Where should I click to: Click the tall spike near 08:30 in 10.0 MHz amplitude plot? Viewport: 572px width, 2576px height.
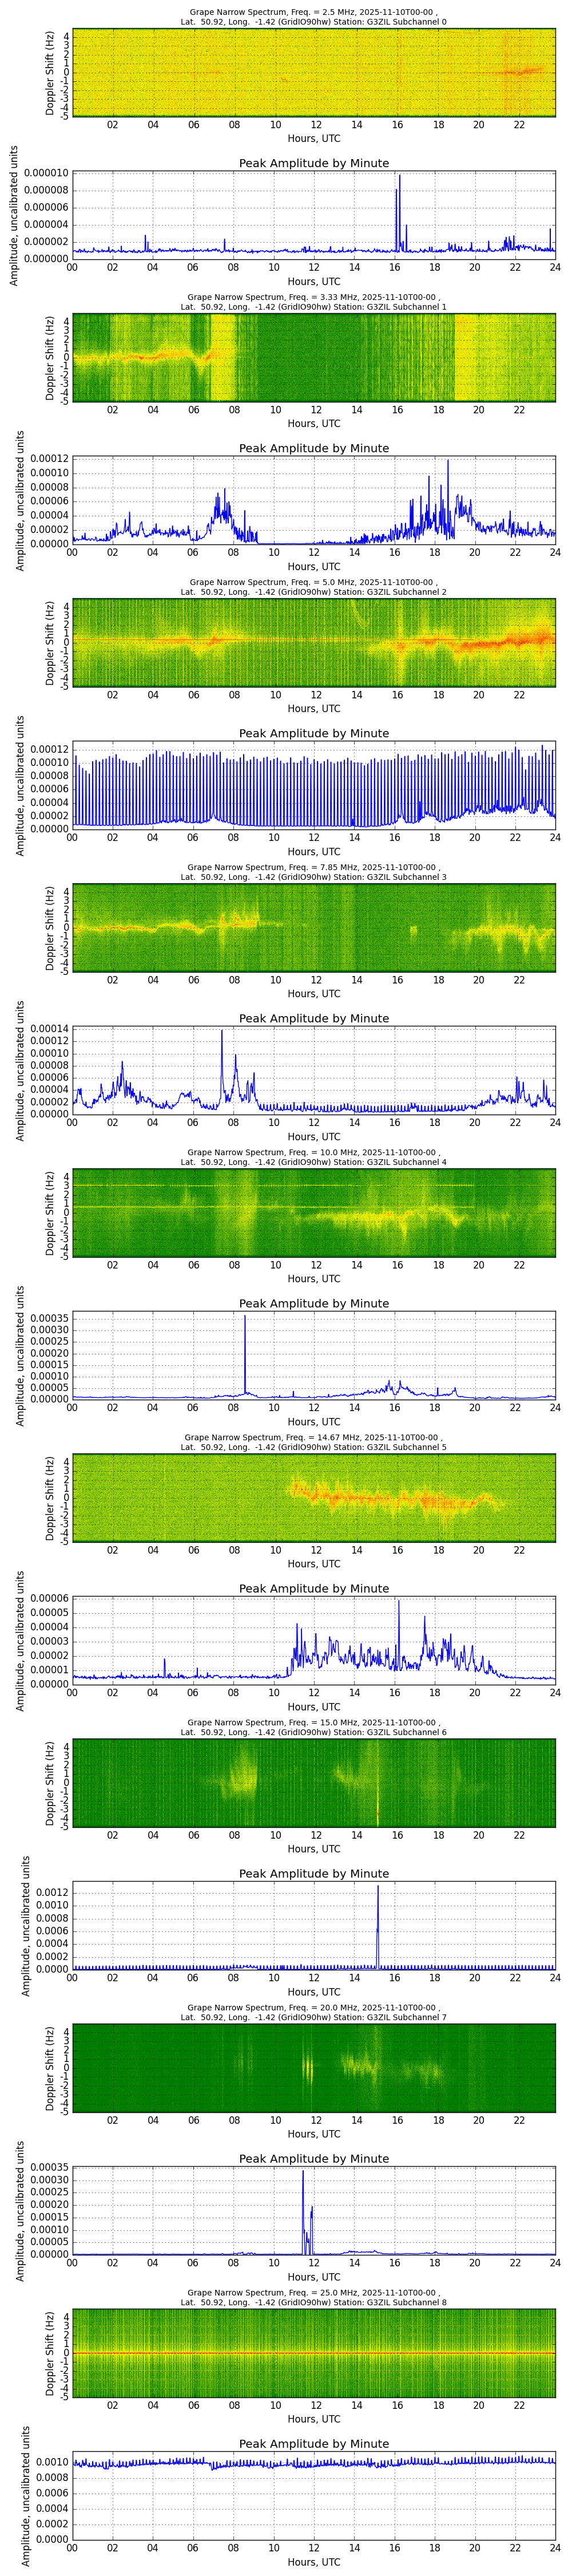click(x=245, y=1355)
